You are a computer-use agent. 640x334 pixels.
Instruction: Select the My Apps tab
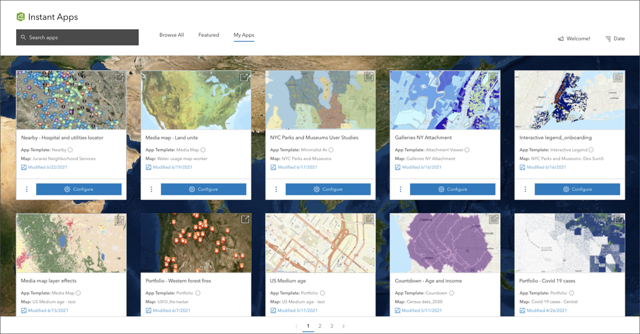click(x=244, y=35)
